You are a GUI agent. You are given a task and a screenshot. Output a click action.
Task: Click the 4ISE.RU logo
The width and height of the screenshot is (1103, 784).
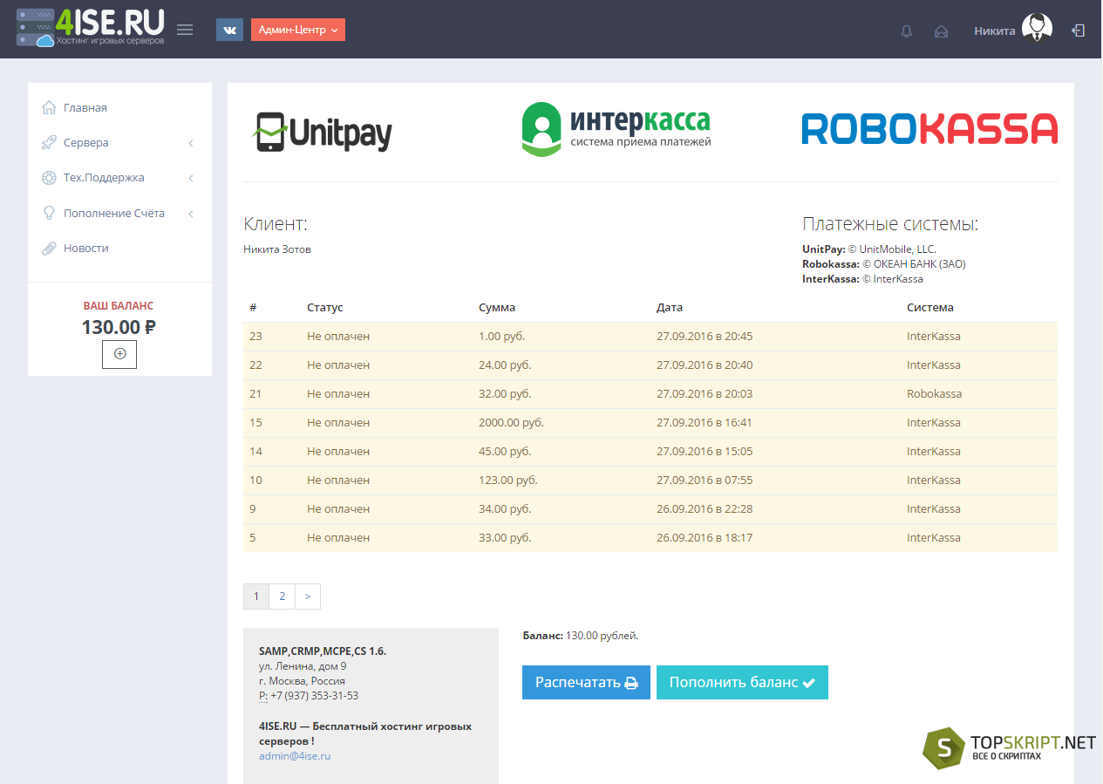coord(91,28)
